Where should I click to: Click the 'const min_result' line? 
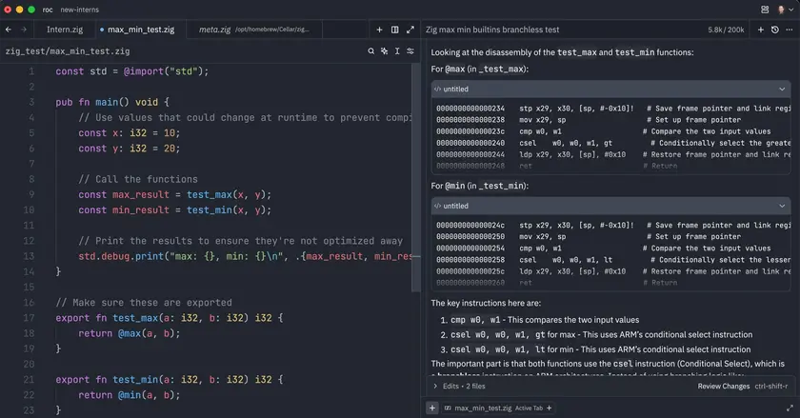174,209
